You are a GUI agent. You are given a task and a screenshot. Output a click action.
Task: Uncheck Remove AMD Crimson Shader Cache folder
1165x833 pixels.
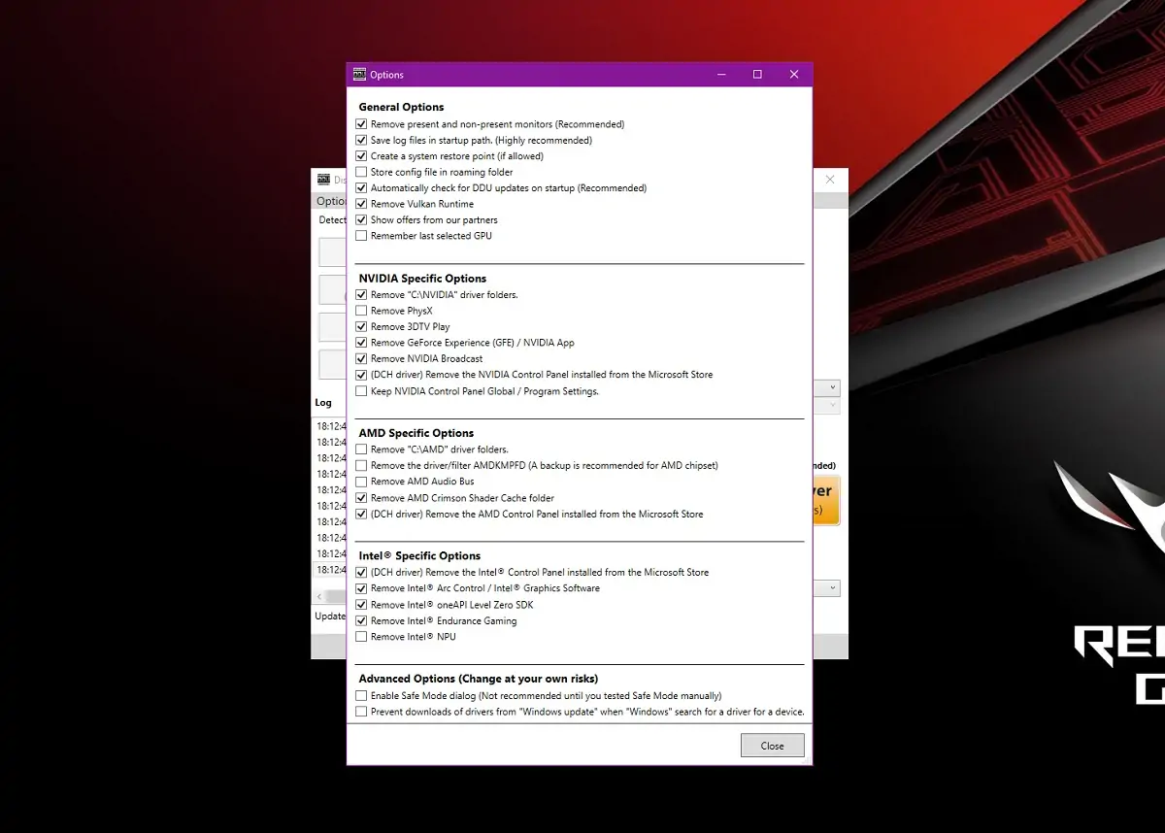(361, 498)
